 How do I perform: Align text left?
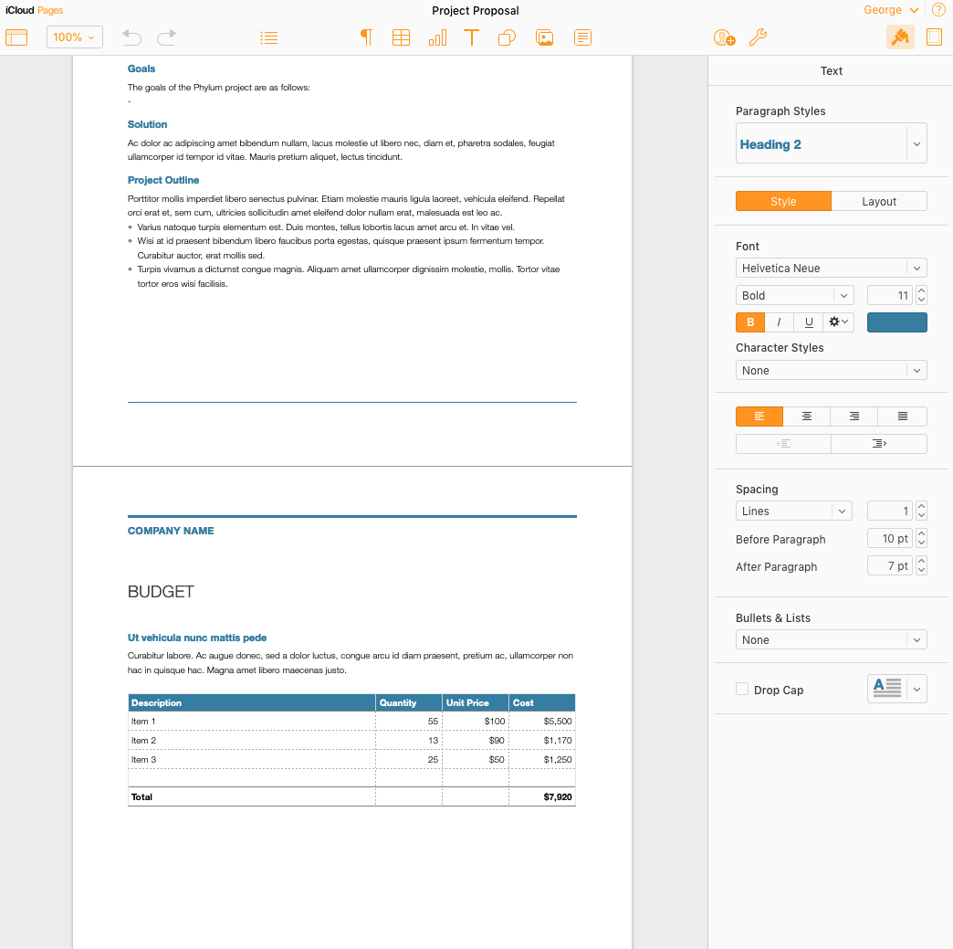tap(759, 417)
